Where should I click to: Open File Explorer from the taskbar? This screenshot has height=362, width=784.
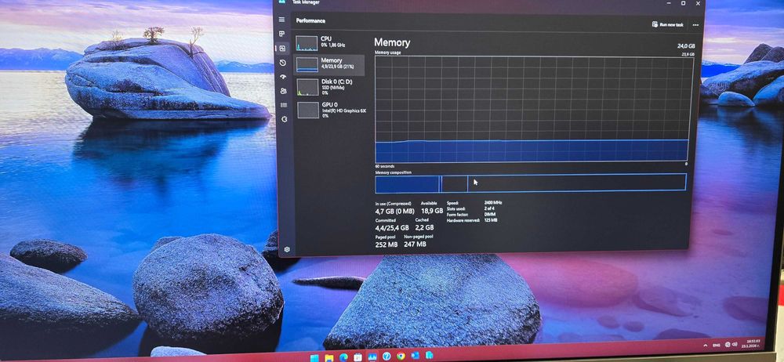(x=329, y=357)
